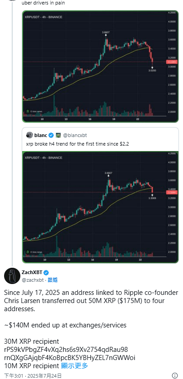
Task: Open the @blancxbt handle link
Action: point(75,135)
